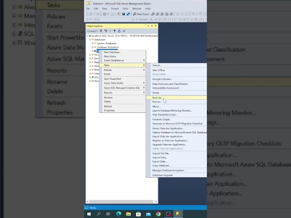Click Manage Database Encryption item

coord(176,171)
